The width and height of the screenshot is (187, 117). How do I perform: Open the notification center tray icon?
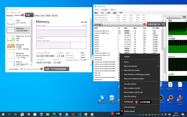click(x=183, y=114)
